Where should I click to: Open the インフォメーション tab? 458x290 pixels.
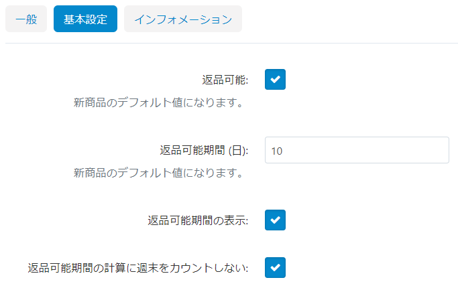pyautogui.click(x=183, y=19)
